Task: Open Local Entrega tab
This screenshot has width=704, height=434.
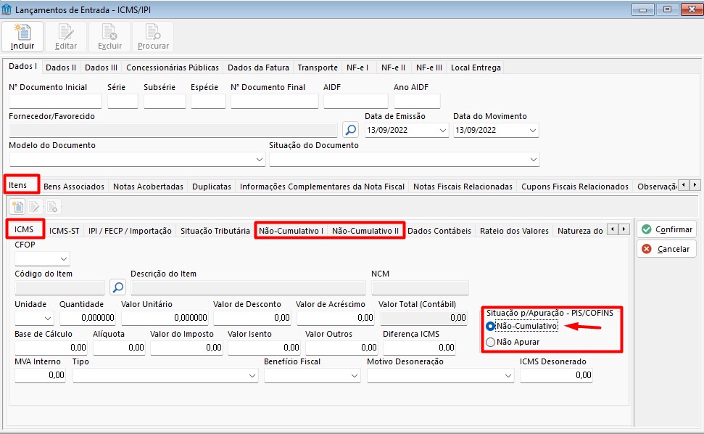Action: pos(476,67)
